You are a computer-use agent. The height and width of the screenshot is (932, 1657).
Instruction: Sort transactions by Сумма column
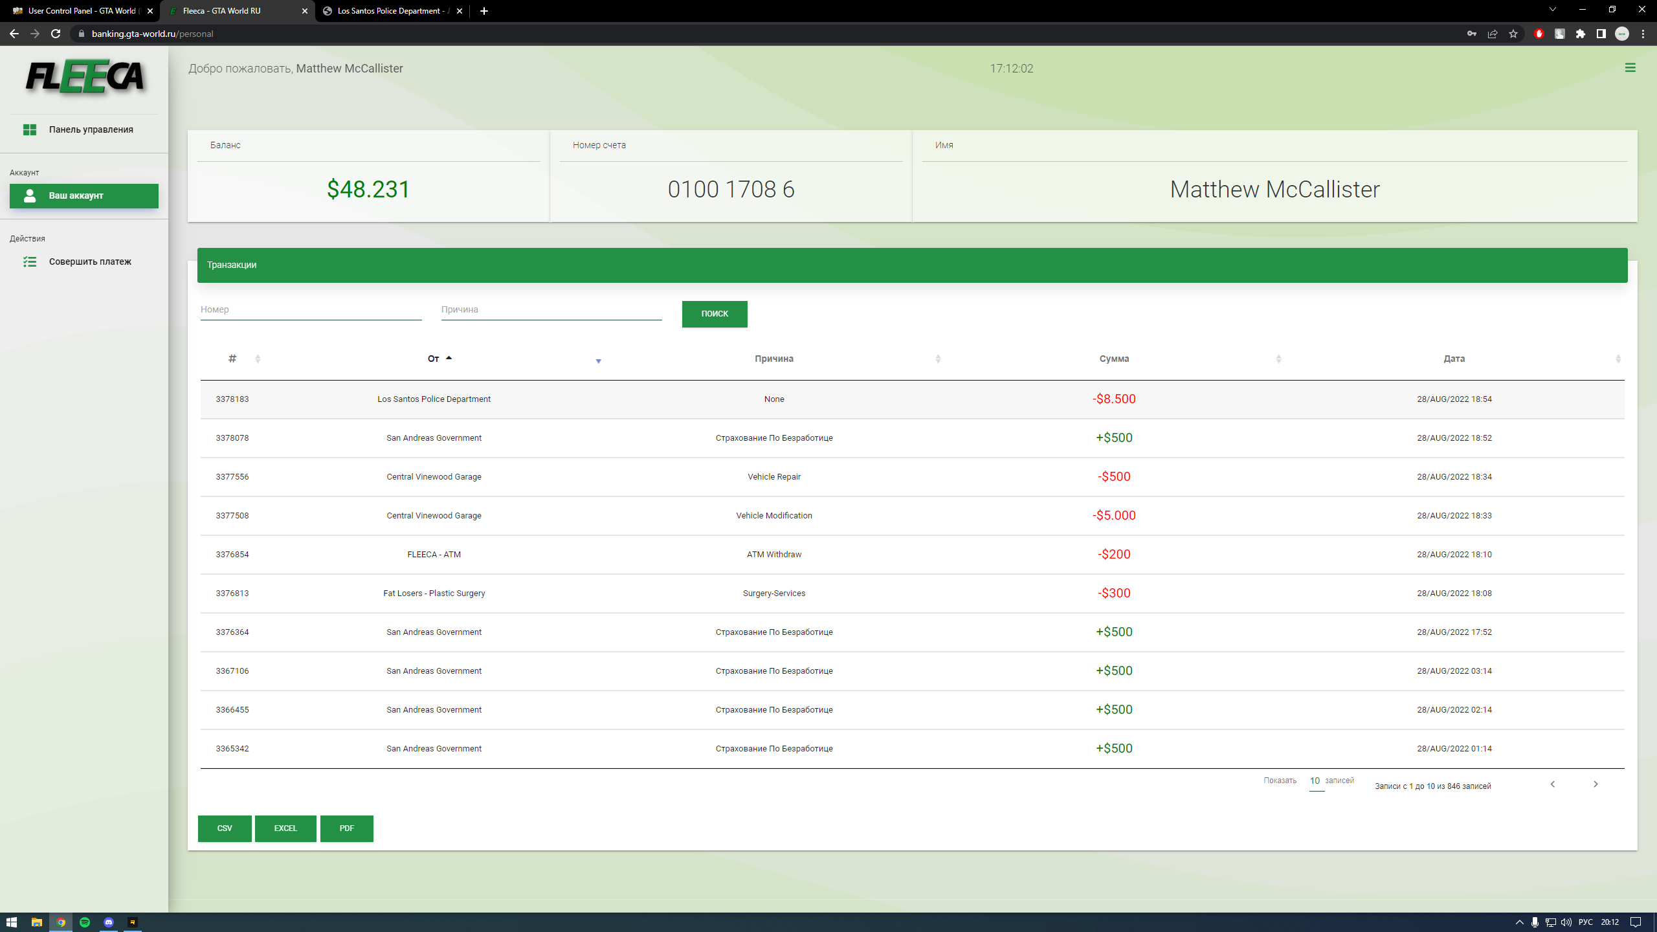[x=1114, y=359]
